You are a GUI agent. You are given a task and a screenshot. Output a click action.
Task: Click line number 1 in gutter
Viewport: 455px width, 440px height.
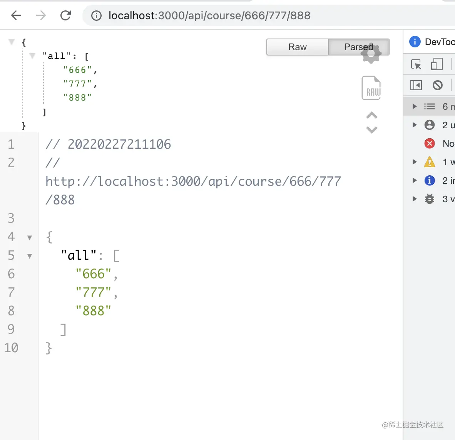click(x=11, y=144)
